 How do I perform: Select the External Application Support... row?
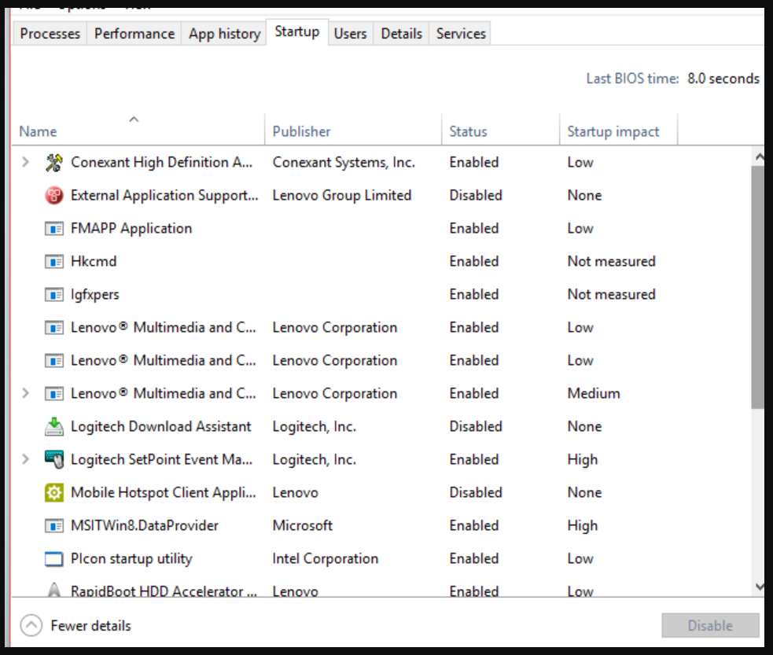click(382, 195)
